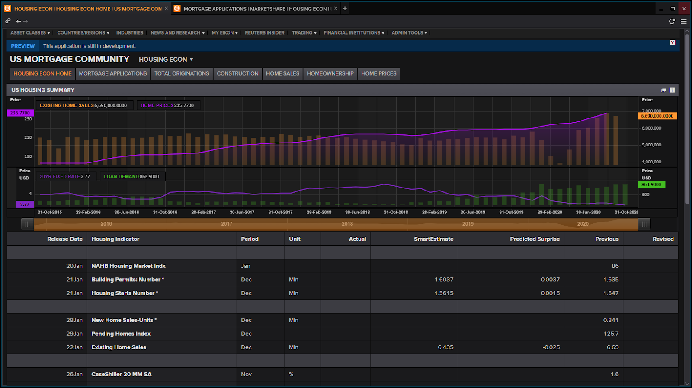Image resolution: width=692 pixels, height=388 pixels.
Task: Switch to the Home Sales tab
Action: coord(283,73)
